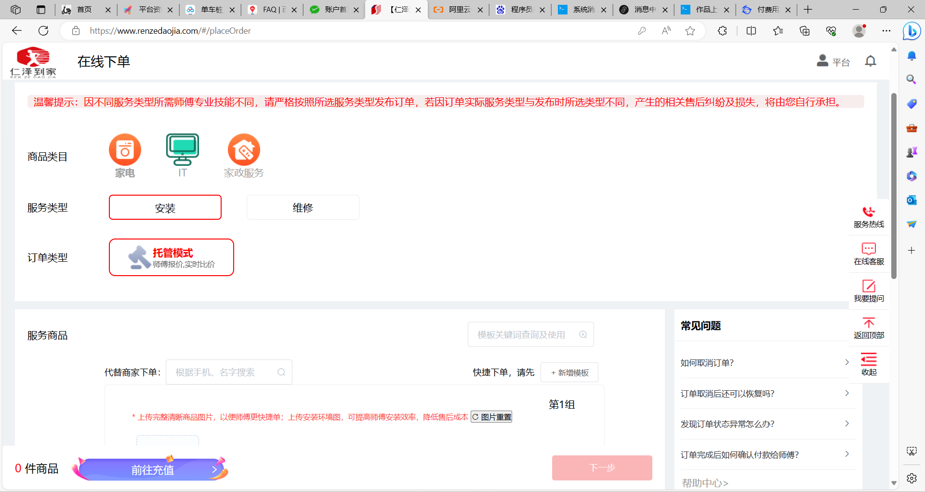Switch to the 阿里云 browser tab
This screenshot has width=925, height=492.
pyautogui.click(x=459, y=10)
